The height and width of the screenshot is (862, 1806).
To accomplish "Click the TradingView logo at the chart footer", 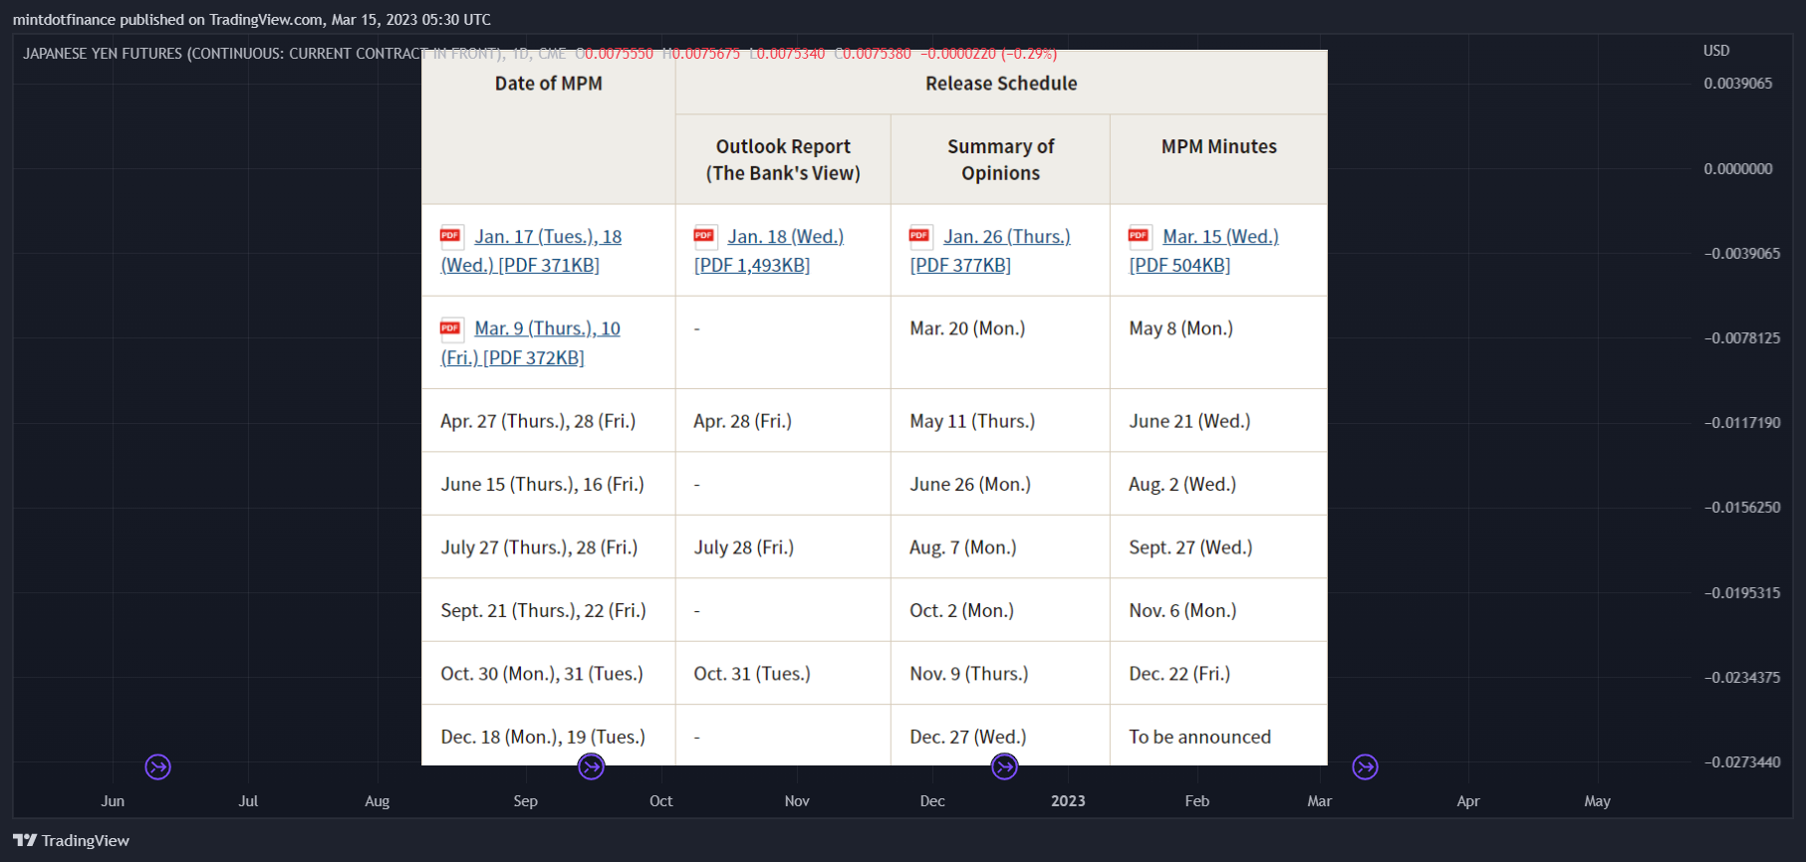I will tap(72, 841).
